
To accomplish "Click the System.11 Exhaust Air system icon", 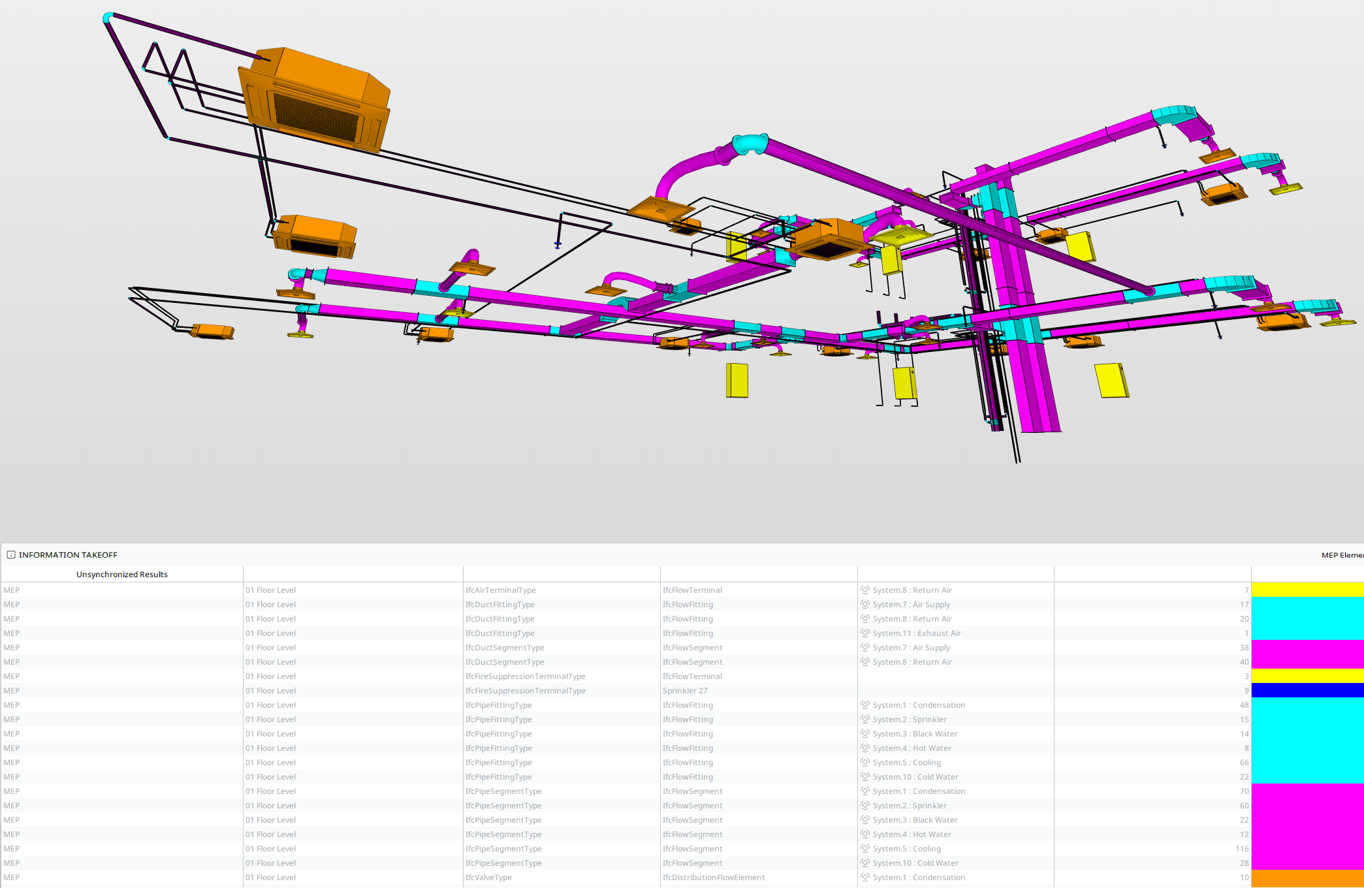I will tap(865, 633).
